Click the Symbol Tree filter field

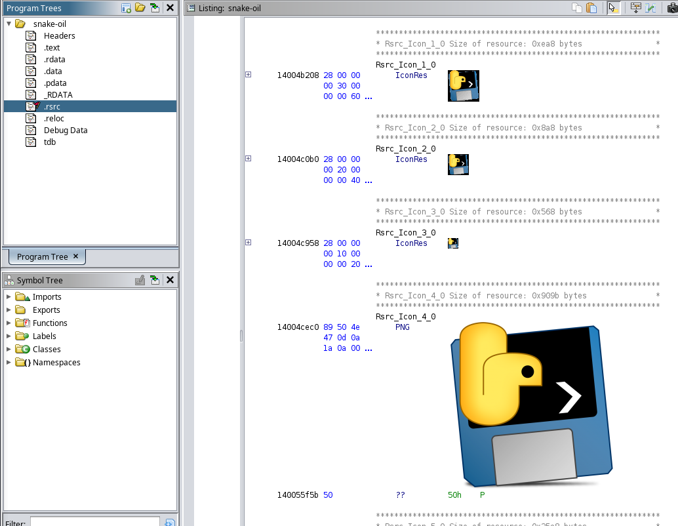95,521
